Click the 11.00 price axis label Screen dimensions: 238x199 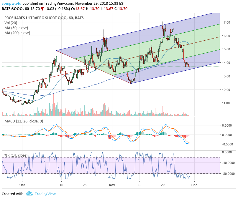coord(226,103)
